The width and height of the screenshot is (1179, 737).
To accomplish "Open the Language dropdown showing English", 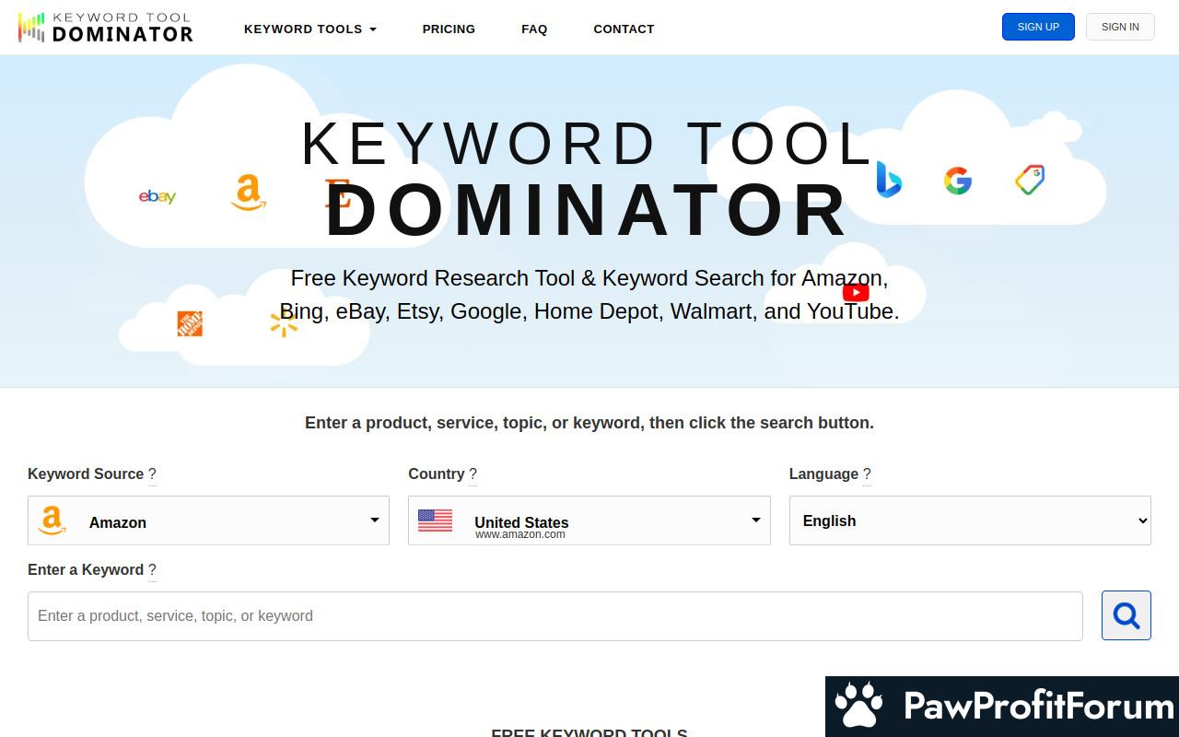I will [x=969, y=521].
